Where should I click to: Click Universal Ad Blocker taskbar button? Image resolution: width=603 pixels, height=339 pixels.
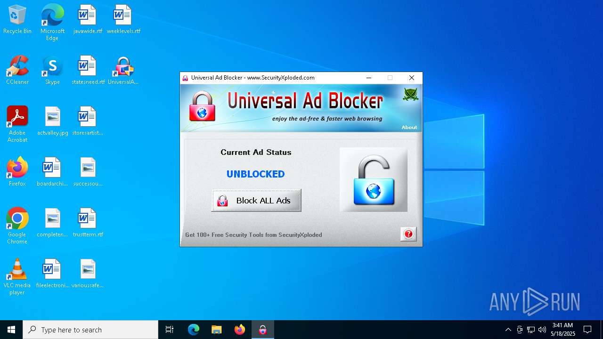click(x=263, y=330)
